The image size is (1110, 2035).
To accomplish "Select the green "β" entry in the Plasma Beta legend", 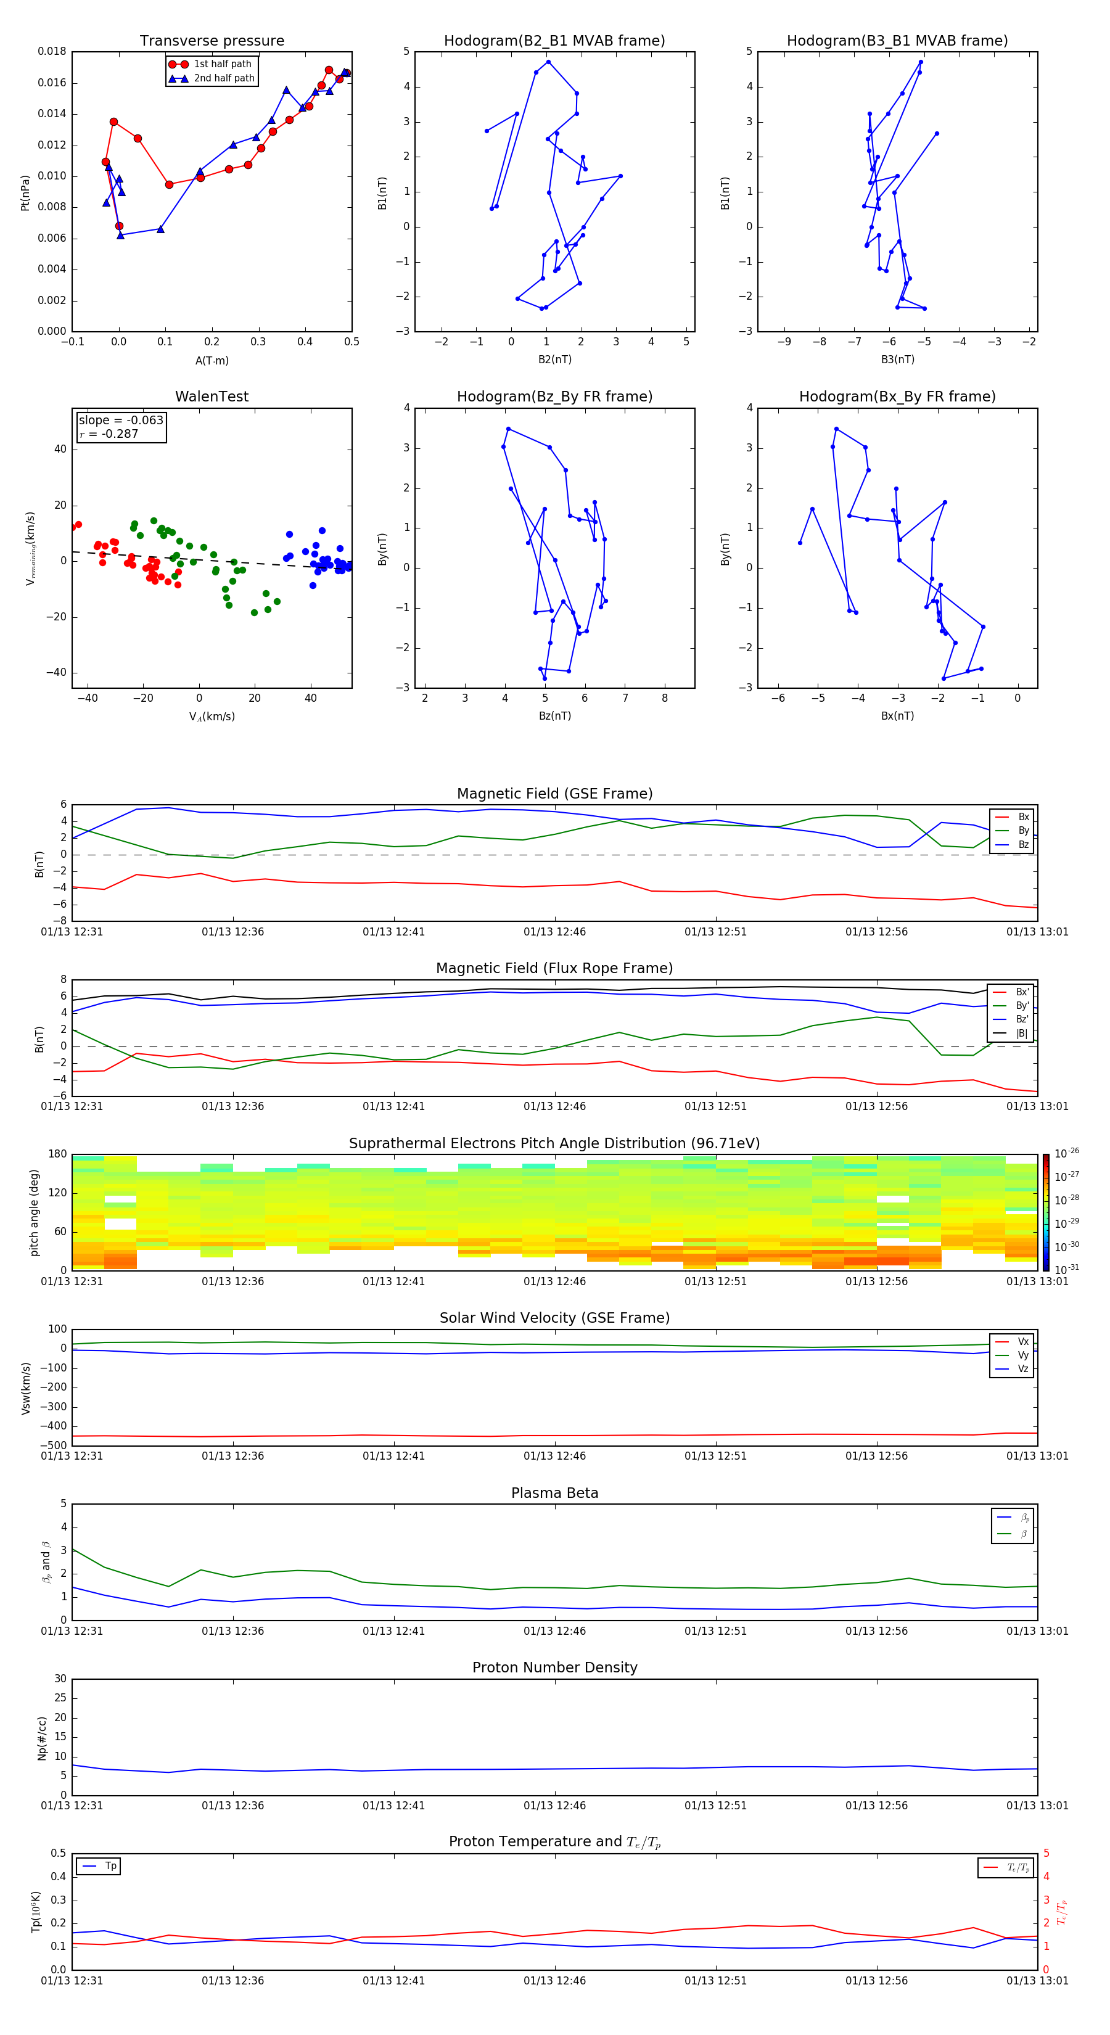I will (x=1013, y=1534).
